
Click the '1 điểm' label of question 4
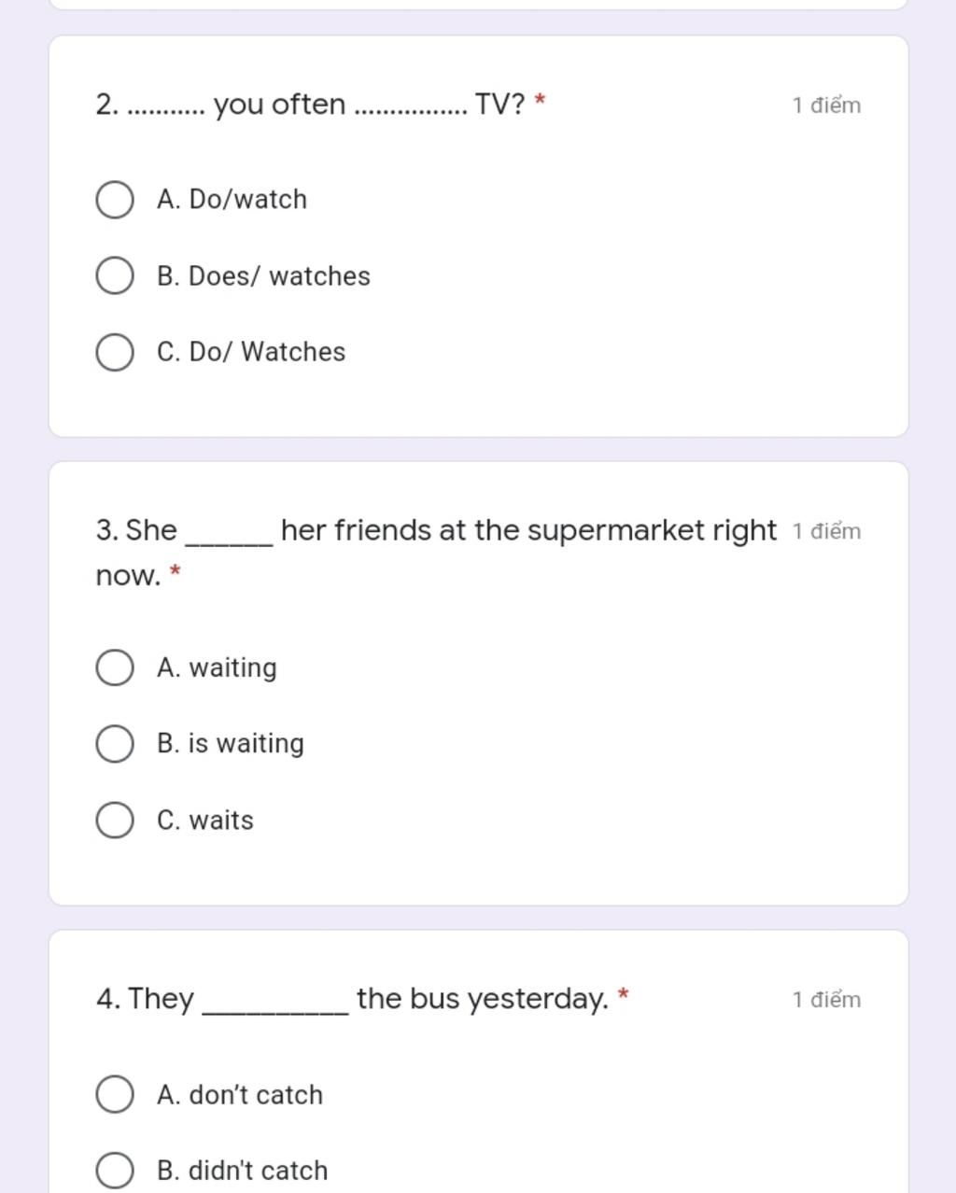point(826,1000)
